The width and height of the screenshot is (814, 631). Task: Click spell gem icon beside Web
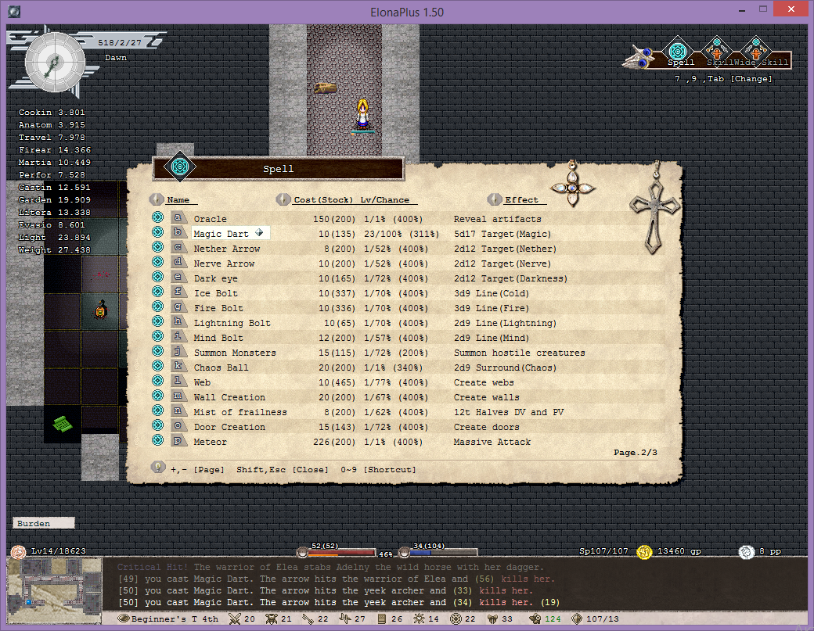(158, 381)
